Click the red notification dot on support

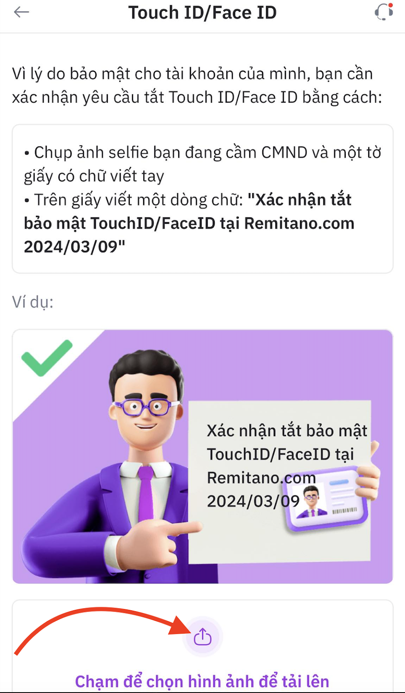click(391, 5)
